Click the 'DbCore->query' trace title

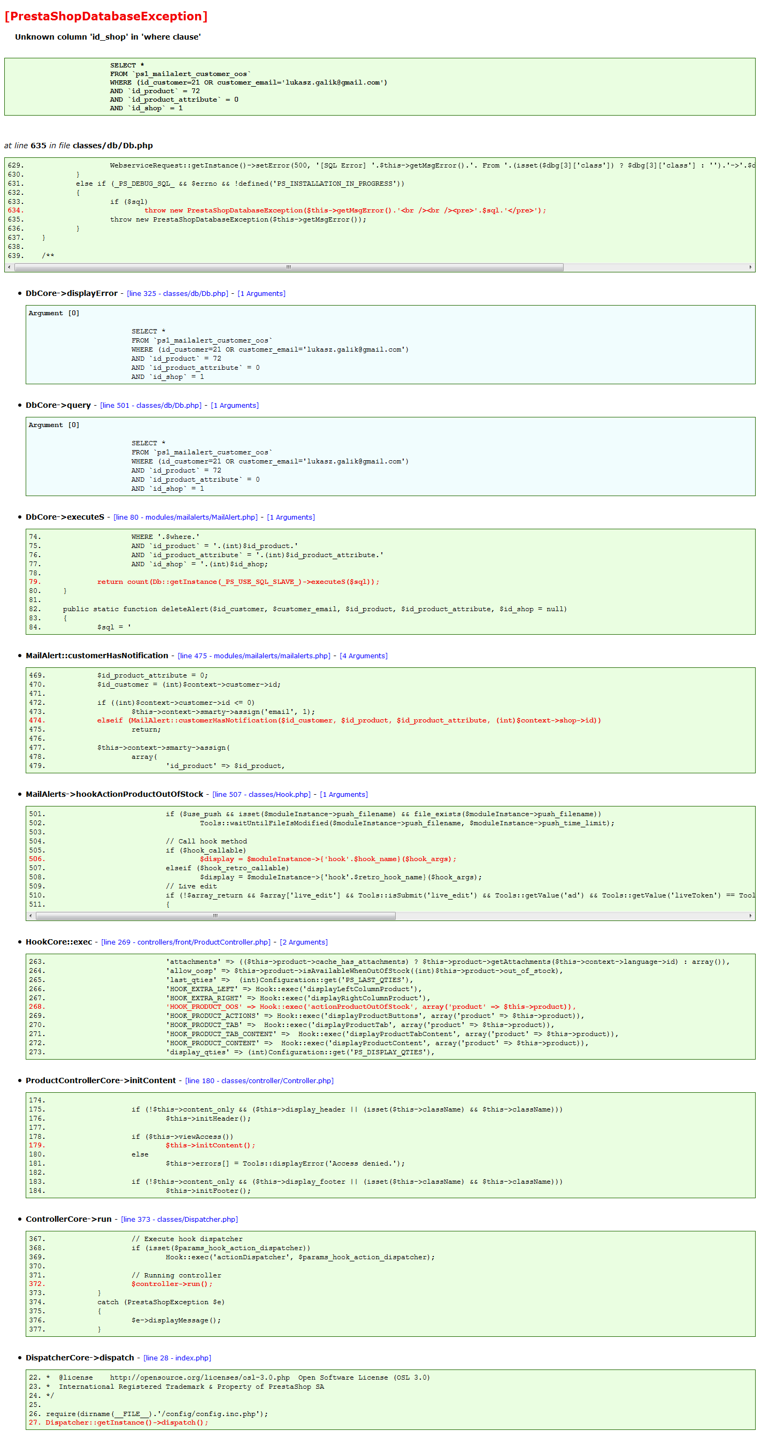(58, 405)
